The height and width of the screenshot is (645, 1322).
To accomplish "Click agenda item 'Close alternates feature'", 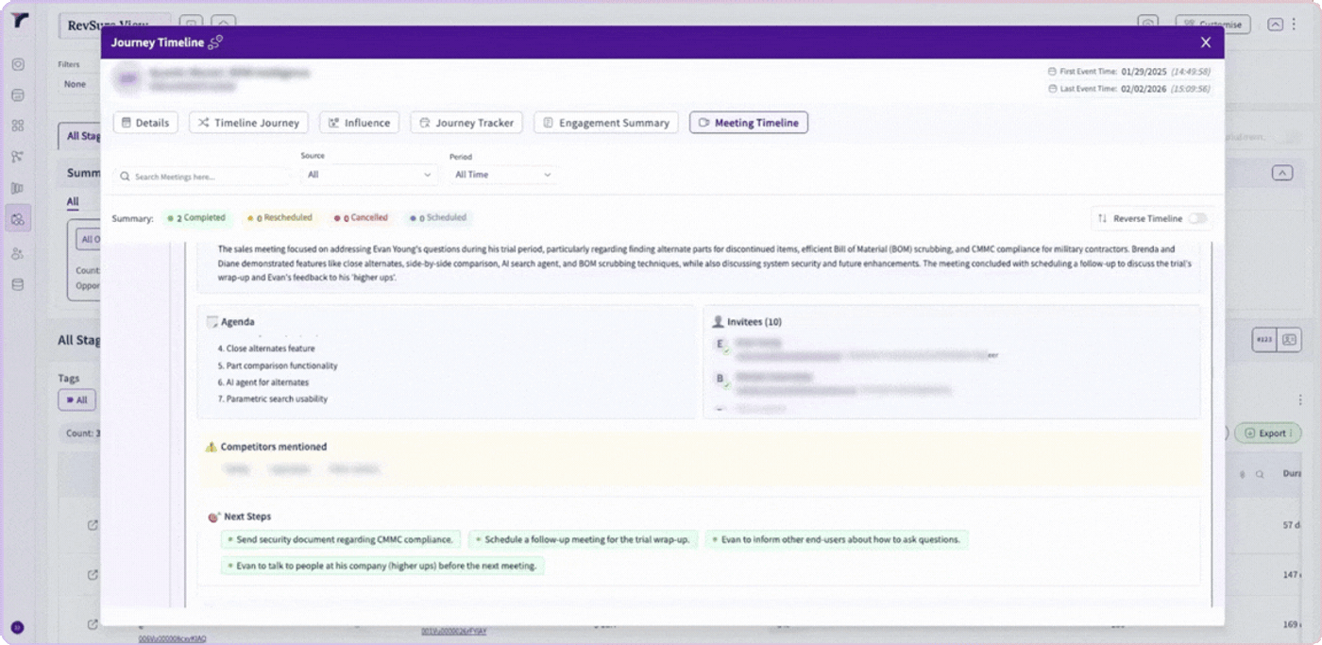I will point(266,348).
